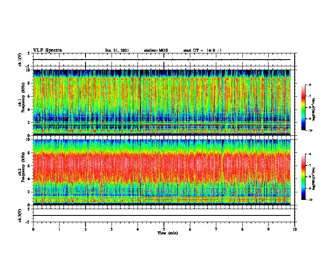Click tick label "8" on the Time axis
The image size is (332, 257).
[x=242, y=229]
